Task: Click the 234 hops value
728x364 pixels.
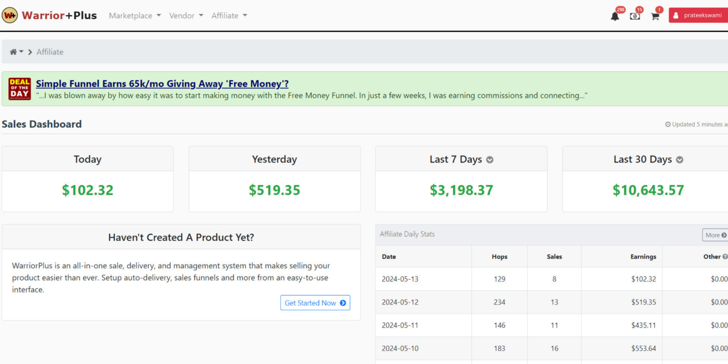Action: 500,302
